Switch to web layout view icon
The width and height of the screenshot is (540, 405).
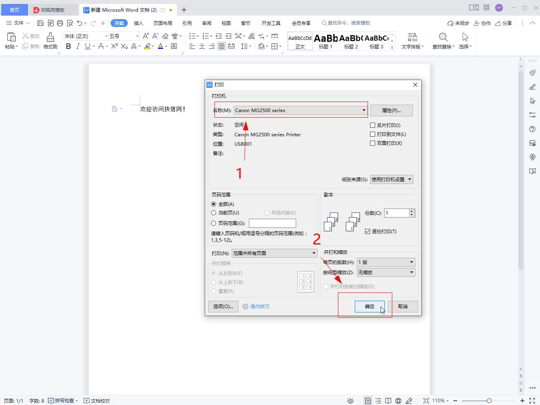pyautogui.click(x=398, y=401)
